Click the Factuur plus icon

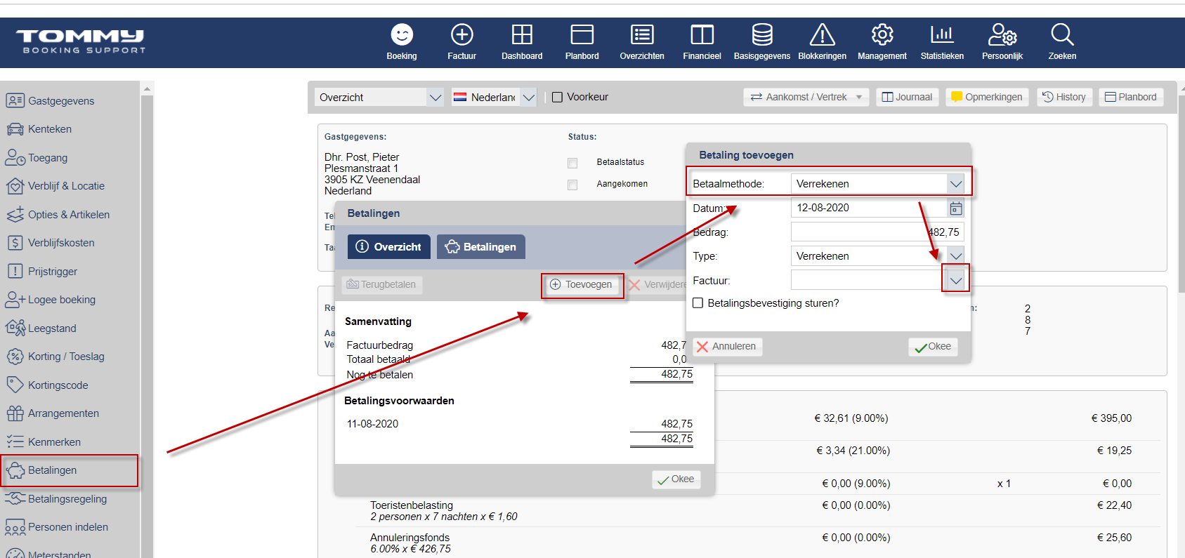[461, 34]
